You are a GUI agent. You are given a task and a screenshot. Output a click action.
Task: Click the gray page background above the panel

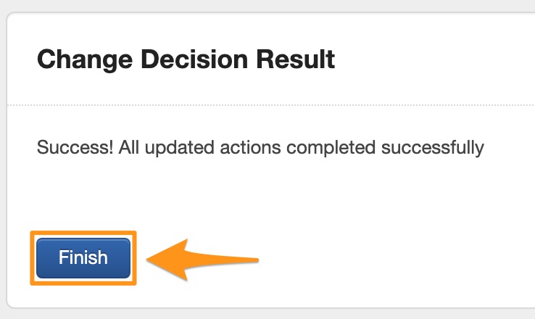(x=268, y=5)
